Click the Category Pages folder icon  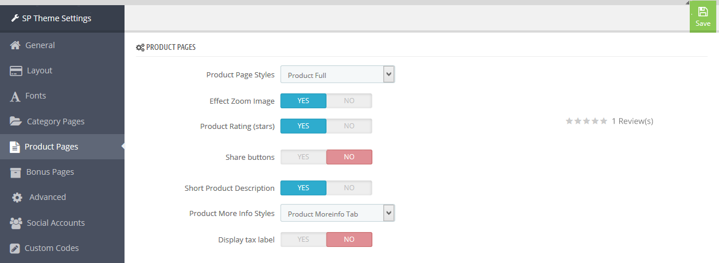16,121
